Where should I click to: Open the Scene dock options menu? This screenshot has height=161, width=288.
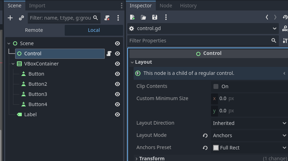(121, 6)
